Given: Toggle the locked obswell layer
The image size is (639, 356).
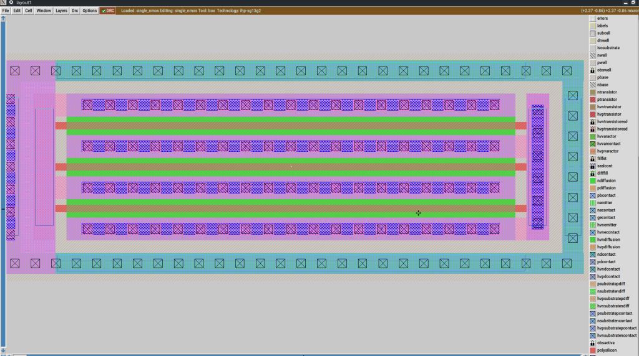Looking at the screenshot, I should coord(593,70).
